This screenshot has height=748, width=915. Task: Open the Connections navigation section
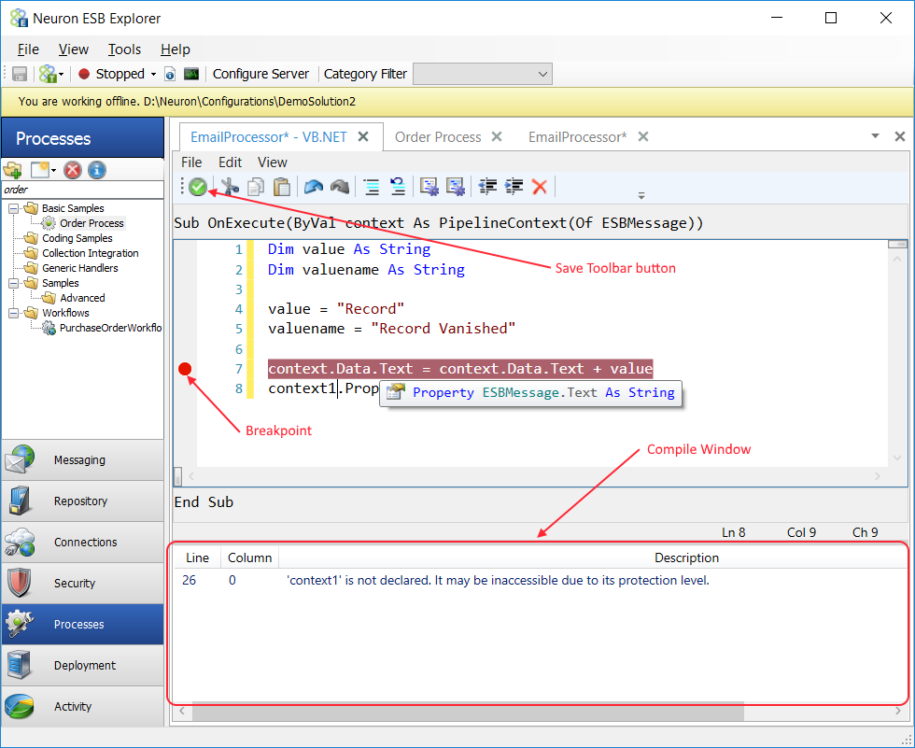tap(83, 542)
